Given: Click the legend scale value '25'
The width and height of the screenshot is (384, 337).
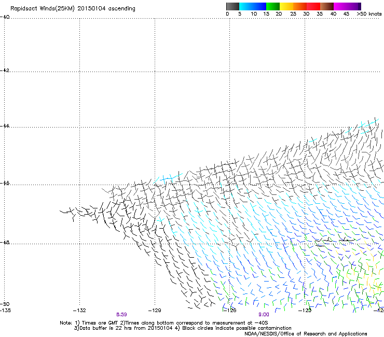Looking at the screenshot, I should pyautogui.click(x=293, y=14).
